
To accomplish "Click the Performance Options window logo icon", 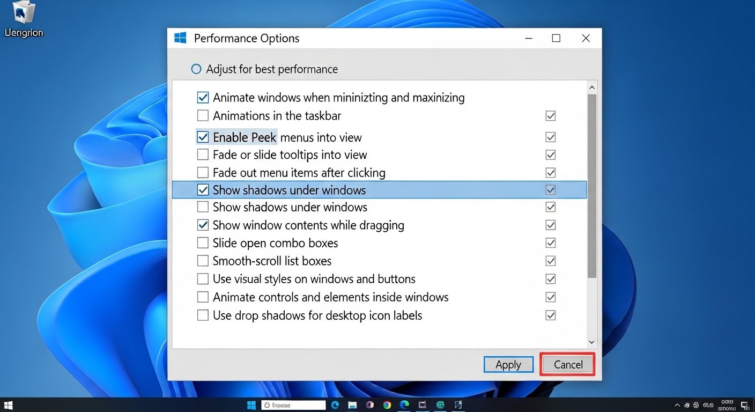I will [x=180, y=38].
